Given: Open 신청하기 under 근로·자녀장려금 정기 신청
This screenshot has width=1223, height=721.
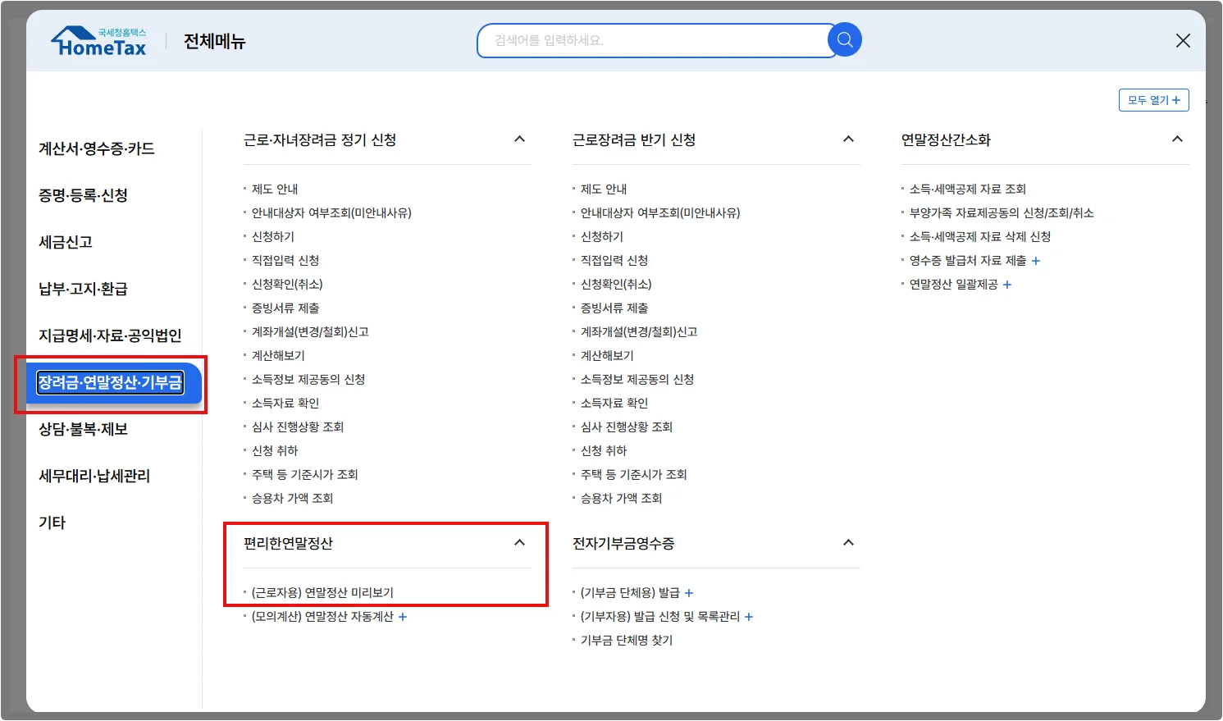Looking at the screenshot, I should click(273, 237).
